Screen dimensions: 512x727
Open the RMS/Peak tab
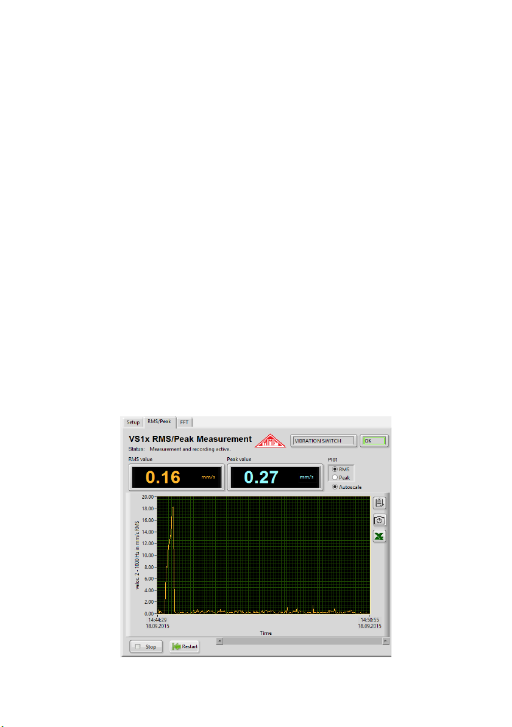coord(159,421)
